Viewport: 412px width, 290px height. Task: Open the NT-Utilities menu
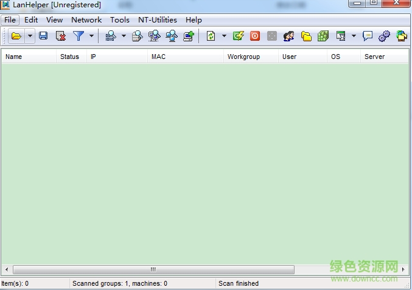[158, 20]
